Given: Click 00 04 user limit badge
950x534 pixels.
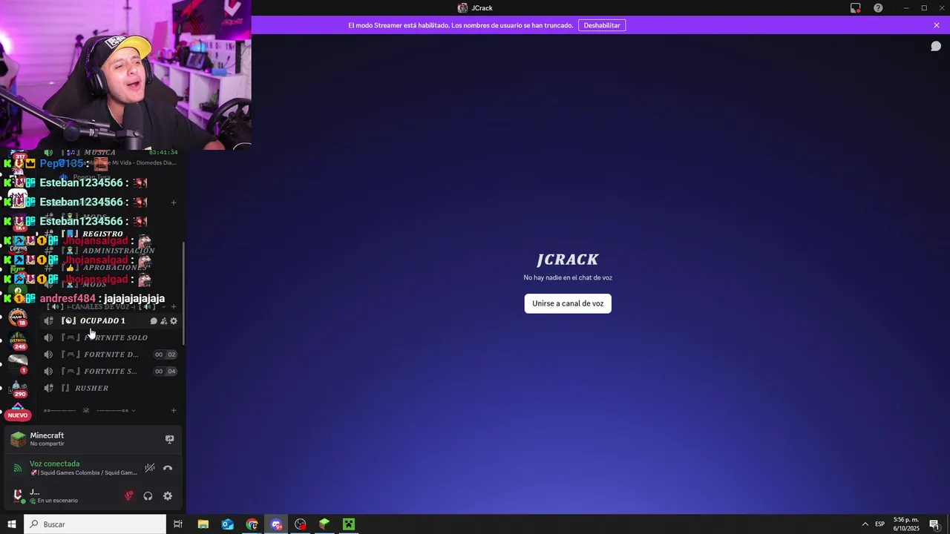Looking at the screenshot, I should pos(165,372).
